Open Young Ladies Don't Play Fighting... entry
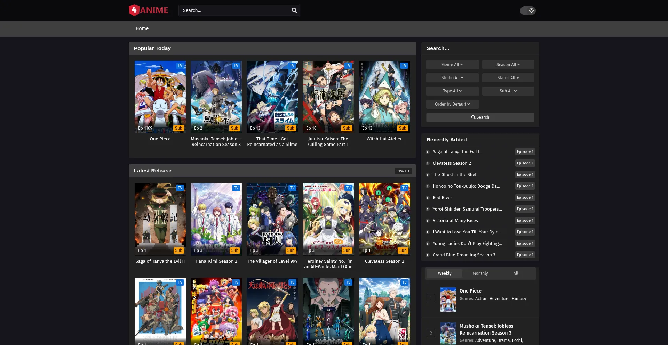 pos(467,244)
